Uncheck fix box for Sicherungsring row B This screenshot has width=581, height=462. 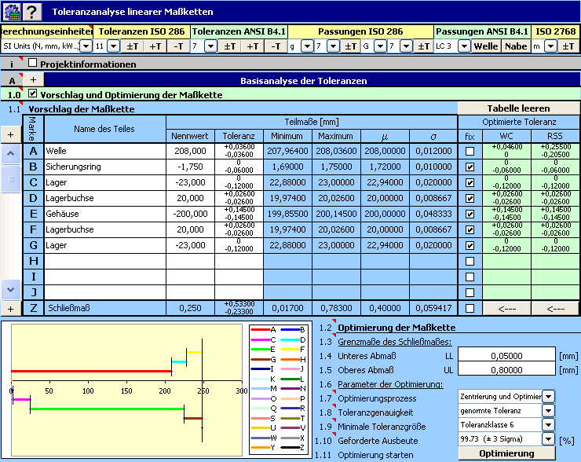(470, 167)
